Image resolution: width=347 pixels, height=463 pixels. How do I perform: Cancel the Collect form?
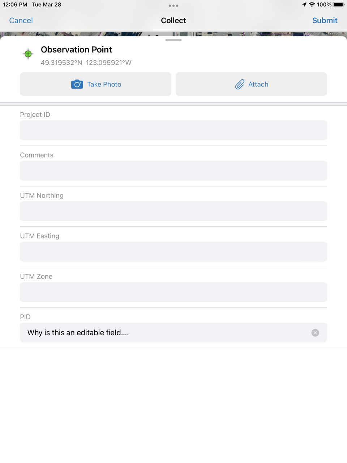pyautogui.click(x=21, y=21)
